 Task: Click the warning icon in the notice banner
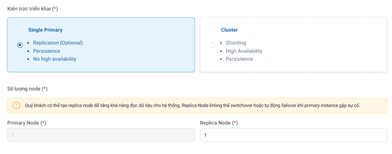pos(17,106)
